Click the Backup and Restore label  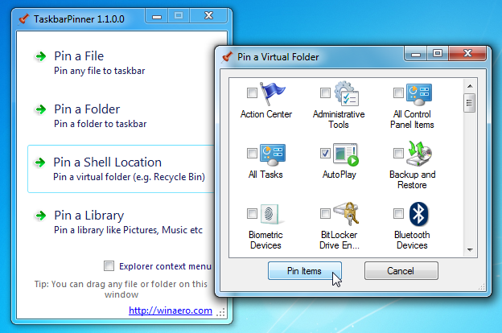coord(413,179)
